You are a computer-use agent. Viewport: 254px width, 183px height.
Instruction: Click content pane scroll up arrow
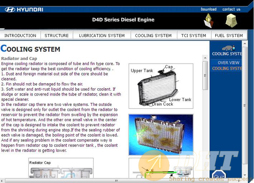click(205, 58)
